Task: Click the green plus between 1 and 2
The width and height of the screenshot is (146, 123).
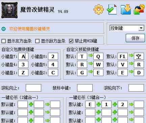Action: click(x=115, y=104)
